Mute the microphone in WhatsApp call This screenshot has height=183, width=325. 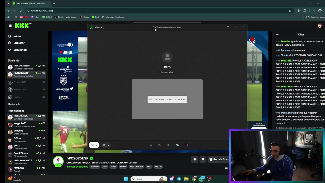(x=104, y=145)
